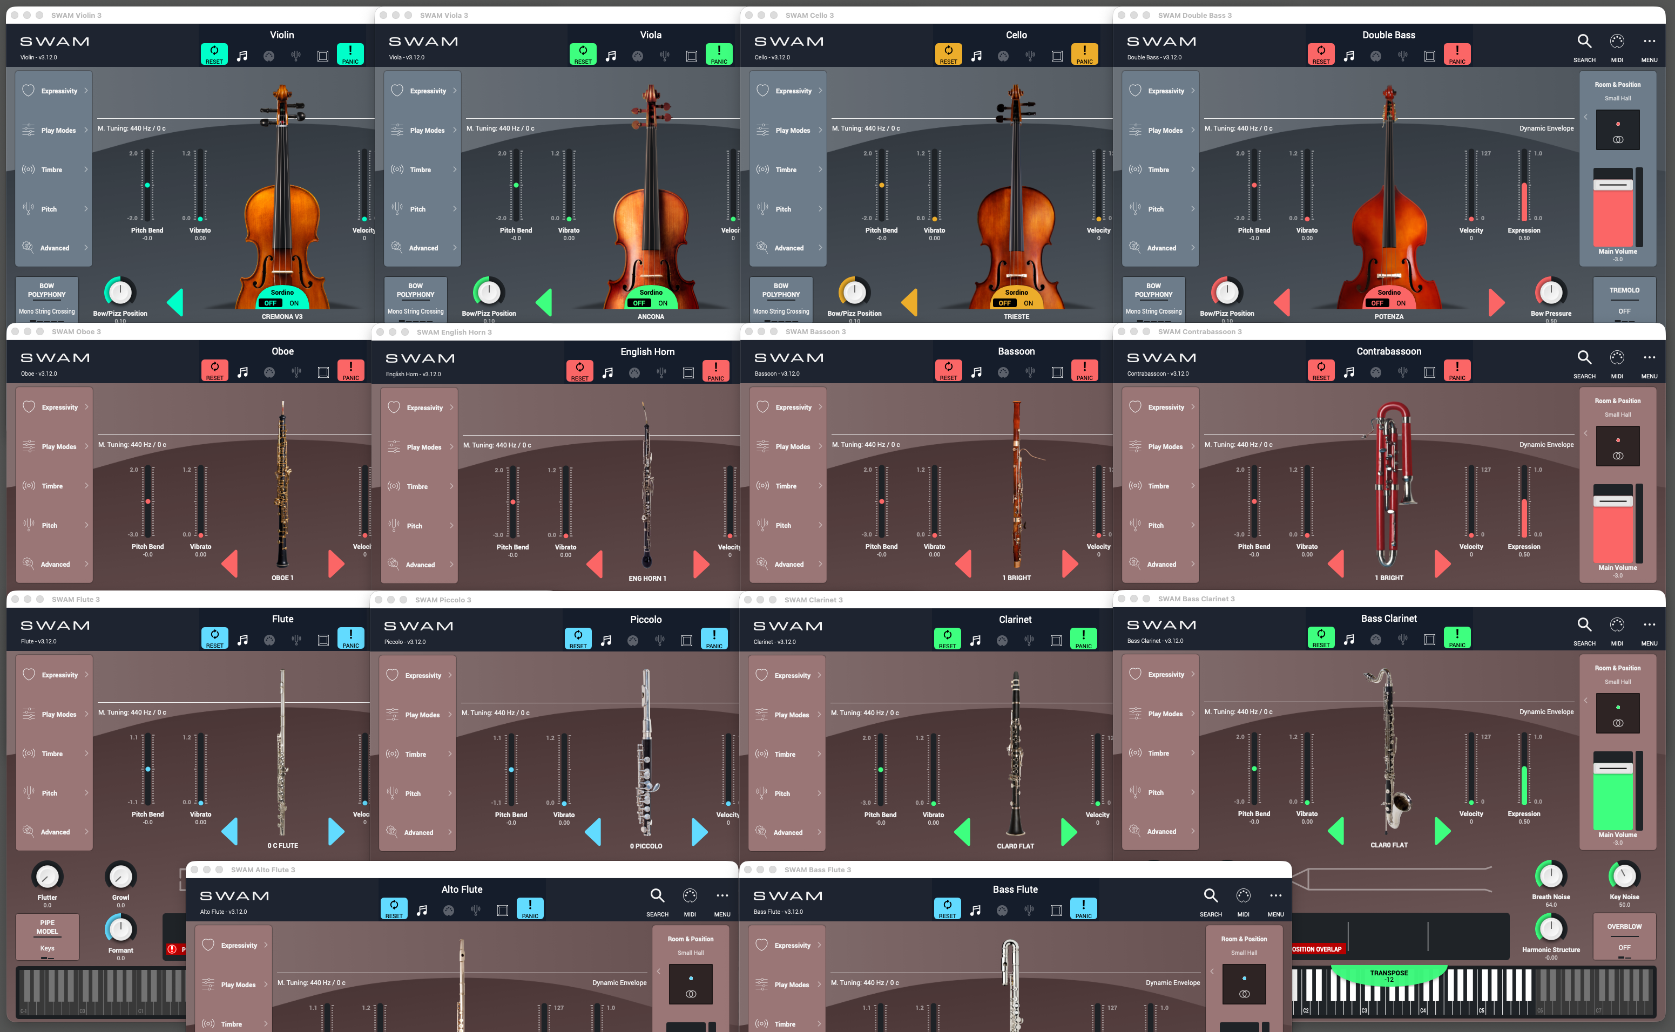The image size is (1675, 1032).
Task: Click the music note icon in Alto Flute window
Action: coord(422,910)
